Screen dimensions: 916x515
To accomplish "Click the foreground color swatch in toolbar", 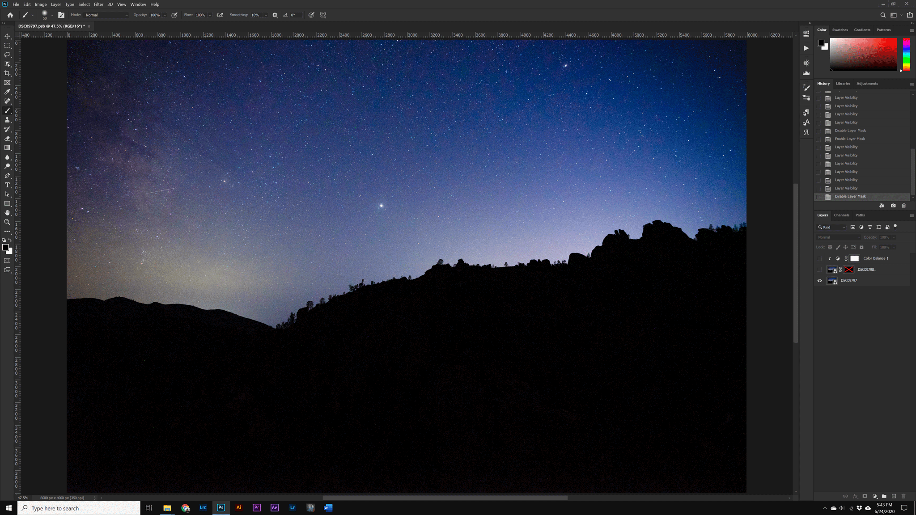I will tap(5, 247).
